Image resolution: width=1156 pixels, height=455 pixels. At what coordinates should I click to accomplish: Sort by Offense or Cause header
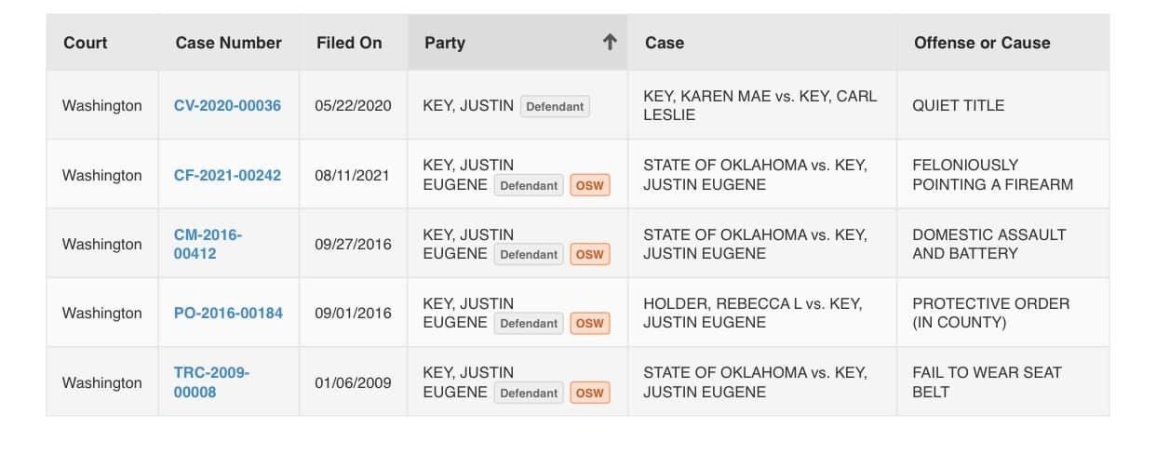point(982,43)
